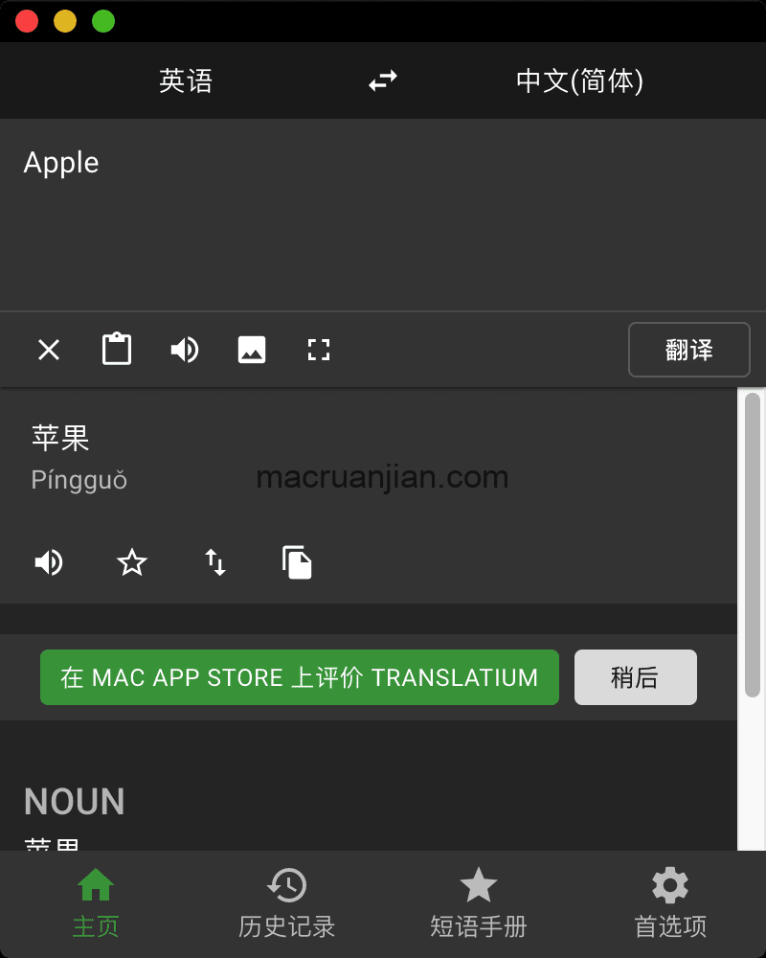The width and height of the screenshot is (766, 958).
Task: Open image translation with the picture icon
Action: pos(251,350)
